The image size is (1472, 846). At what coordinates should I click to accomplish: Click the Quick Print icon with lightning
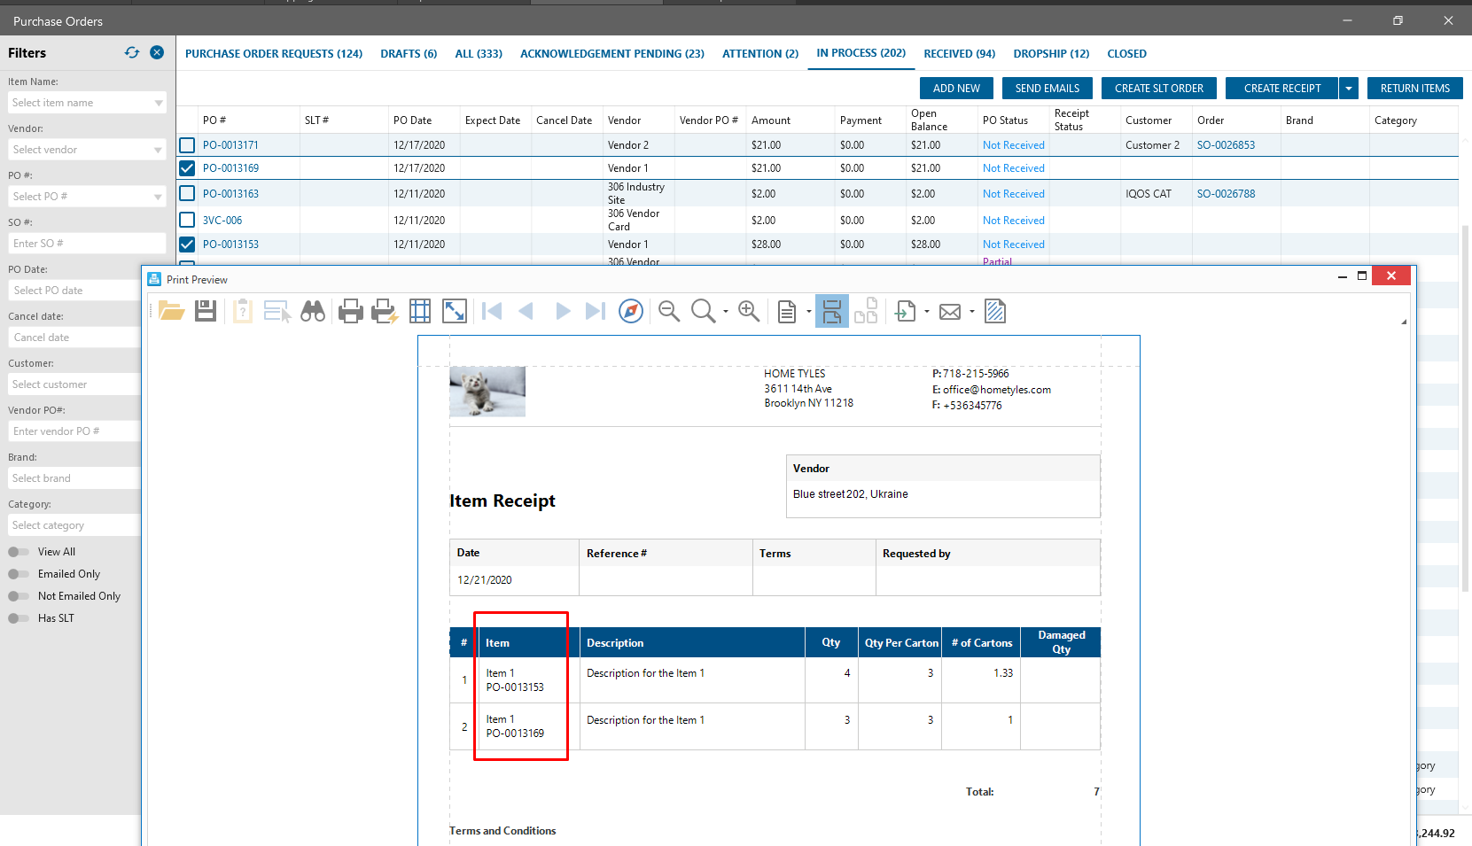pos(385,311)
